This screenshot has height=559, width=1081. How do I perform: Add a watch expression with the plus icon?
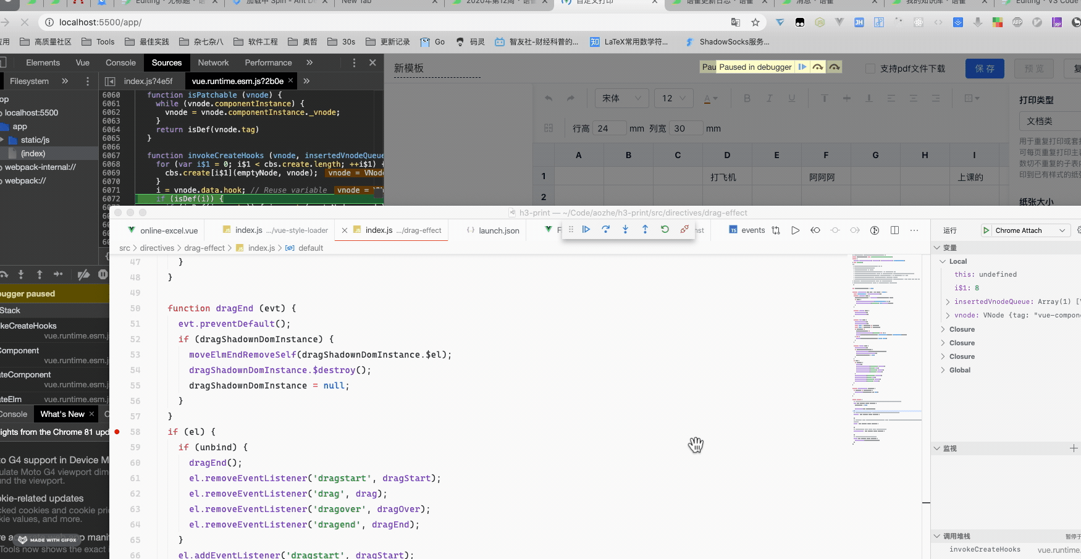[1074, 448]
